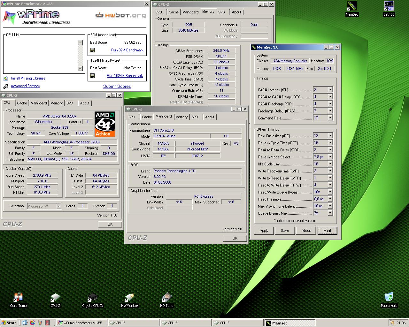Expand the Command Rate dropdown in MemSet
The image size is (409, 327).
(330, 118)
